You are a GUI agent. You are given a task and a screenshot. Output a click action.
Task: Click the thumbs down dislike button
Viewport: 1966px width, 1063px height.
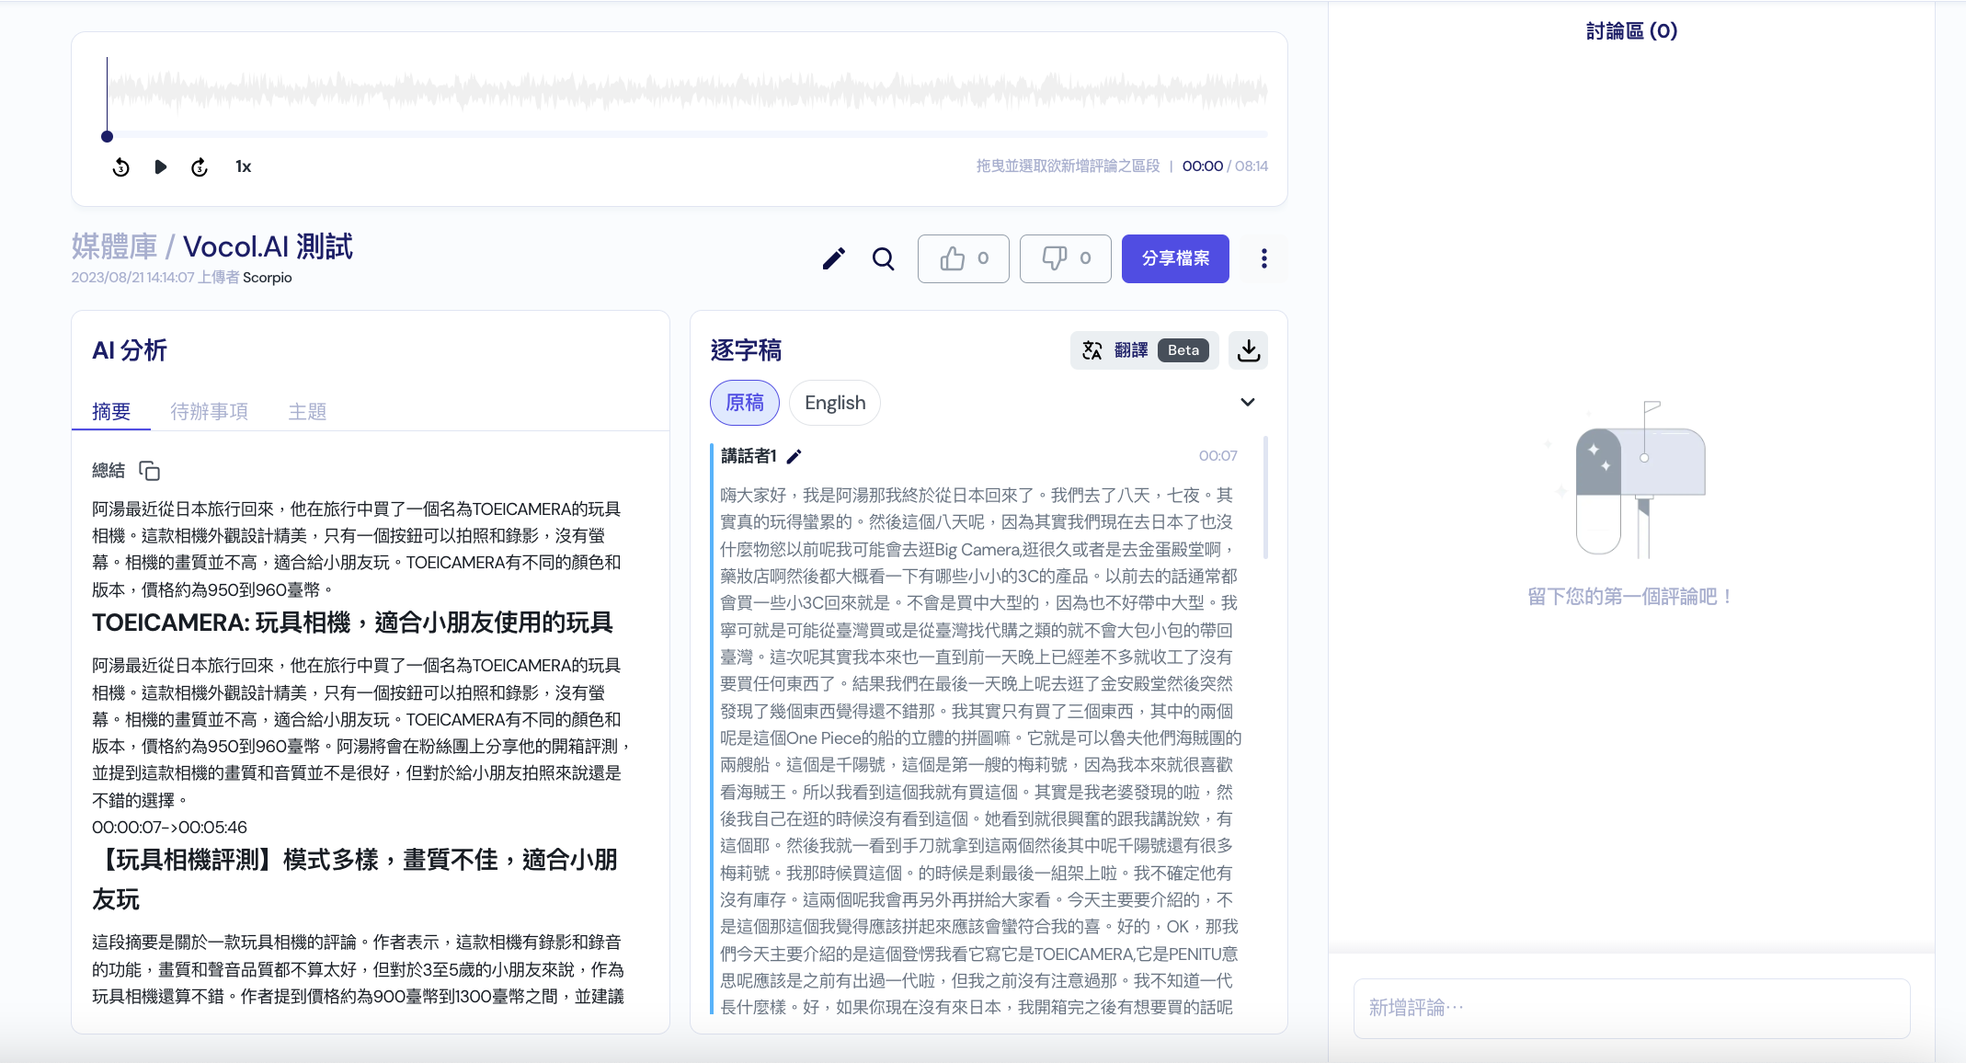1065,259
